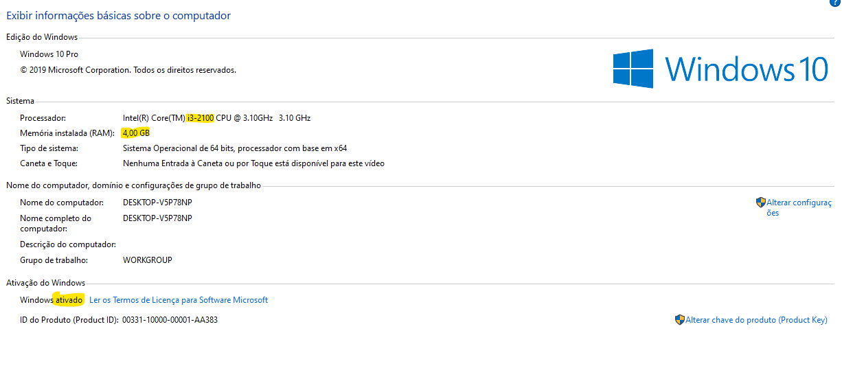
Task: Click the Windows 10 logo
Action: (720, 69)
